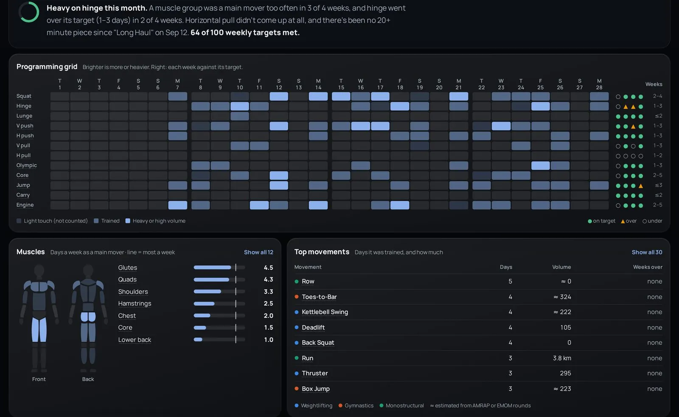679x417 pixels.
Task: Select the Deadlift movement row
Action: point(478,327)
